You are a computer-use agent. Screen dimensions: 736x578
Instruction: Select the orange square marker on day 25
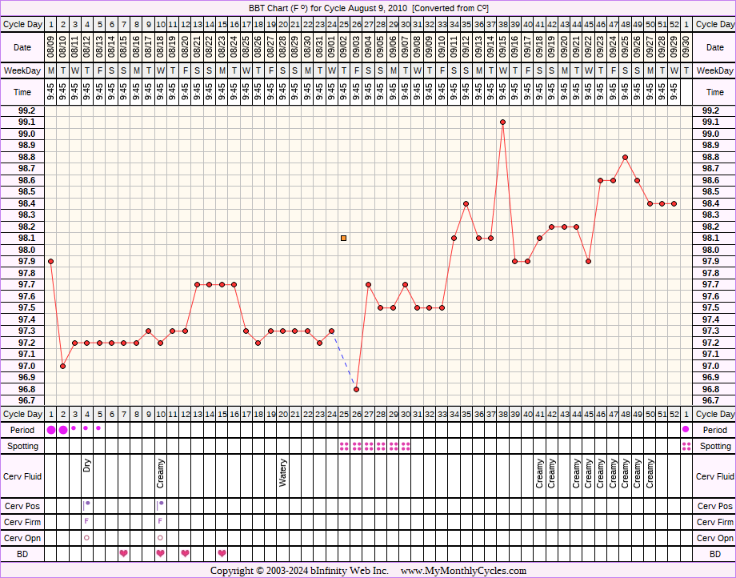(344, 238)
